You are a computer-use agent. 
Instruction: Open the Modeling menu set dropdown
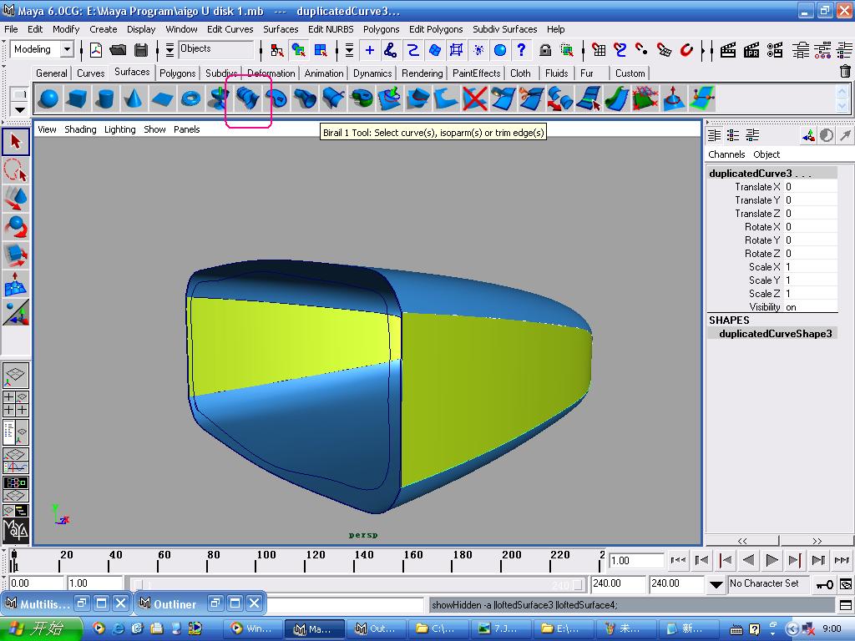click(x=67, y=49)
